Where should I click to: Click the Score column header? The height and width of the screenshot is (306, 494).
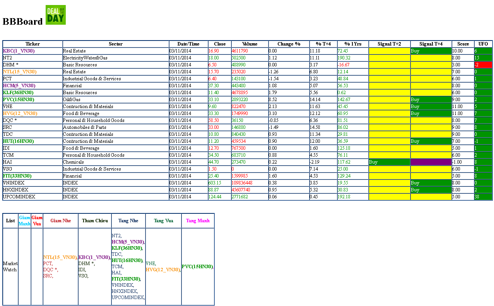pyautogui.click(x=463, y=44)
